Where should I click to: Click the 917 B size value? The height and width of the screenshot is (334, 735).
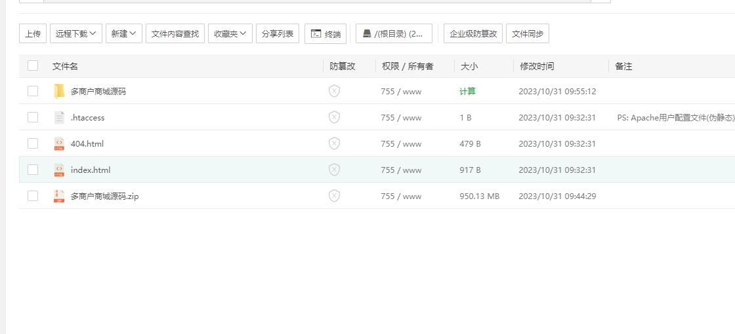pyautogui.click(x=470, y=170)
